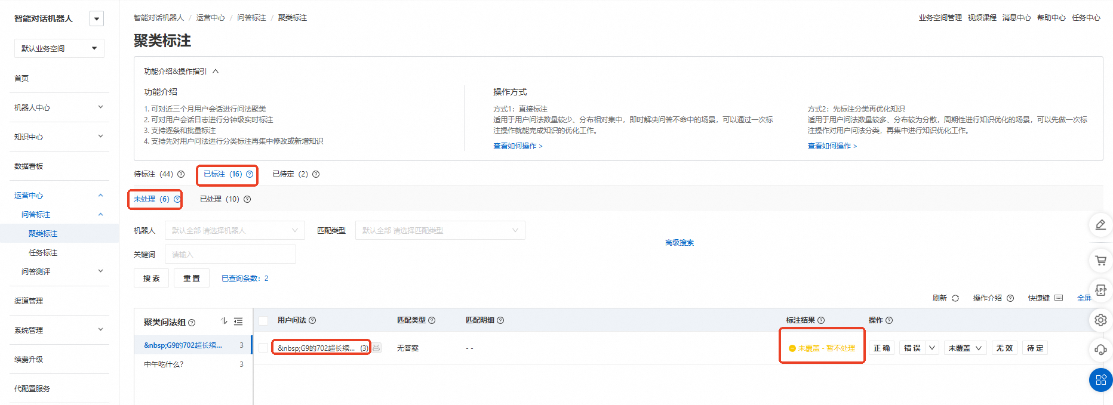This screenshot has height=405, width=1113.
Task: Click help icon beside 未处理 (6)
Action: (x=177, y=199)
